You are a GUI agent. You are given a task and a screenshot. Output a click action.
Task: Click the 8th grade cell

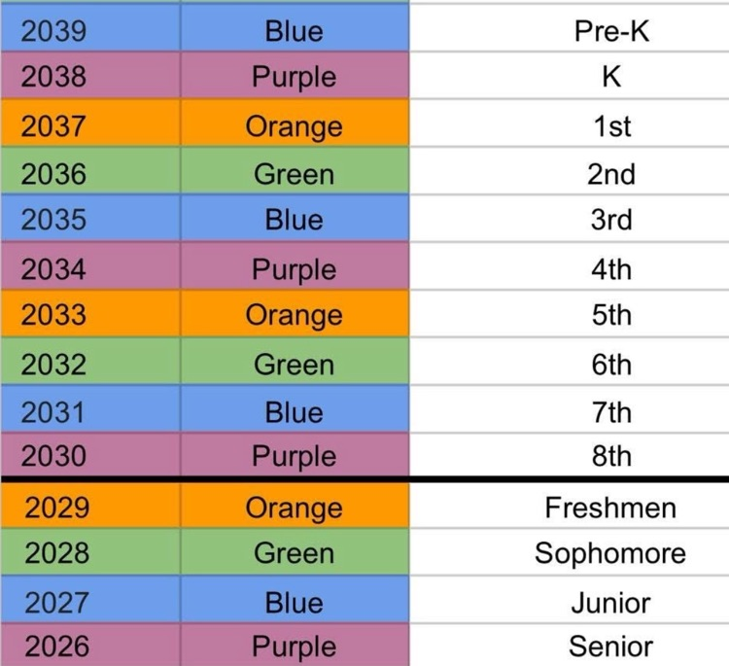611,455
